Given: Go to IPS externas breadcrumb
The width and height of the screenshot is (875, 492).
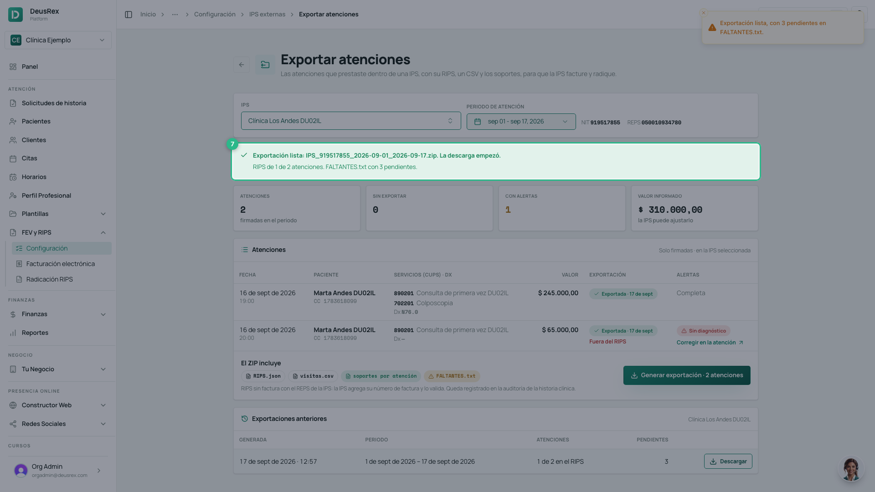Looking at the screenshot, I should point(267,15).
